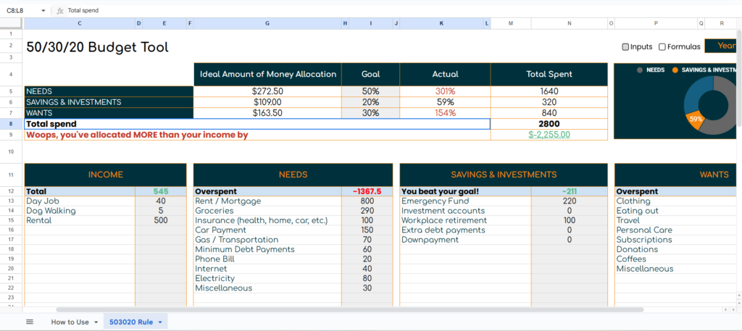Click the Emergency Fund row label
The image size is (742, 331).
pos(435,201)
